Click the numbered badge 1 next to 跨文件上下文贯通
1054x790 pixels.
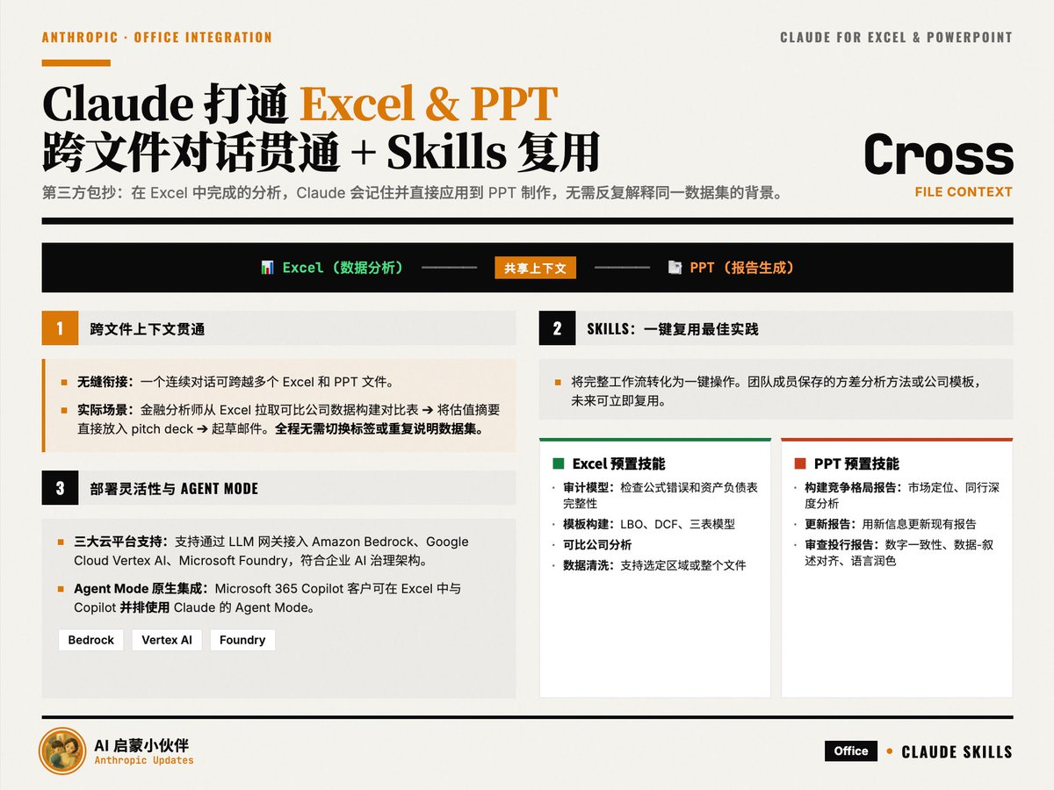[60, 328]
